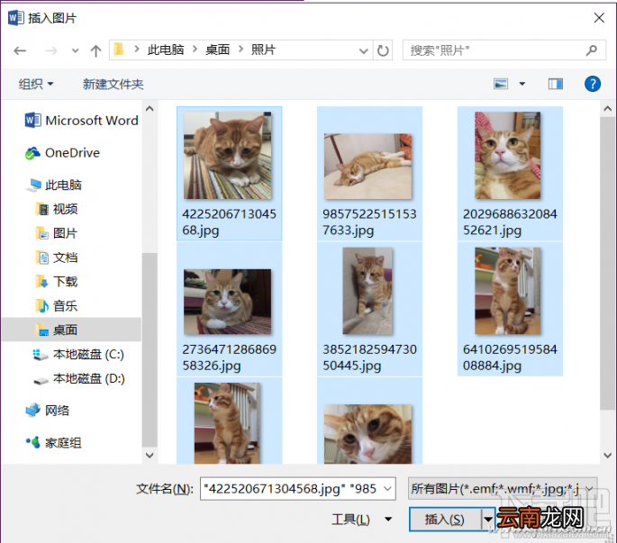Select thumbnail 98575225151537633.jpg
This screenshot has width=617, height=543.
click(x=369, y=173)
